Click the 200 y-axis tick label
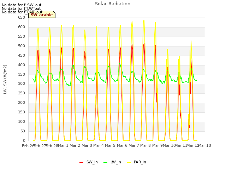226x169 pixels. pos(22,102)
